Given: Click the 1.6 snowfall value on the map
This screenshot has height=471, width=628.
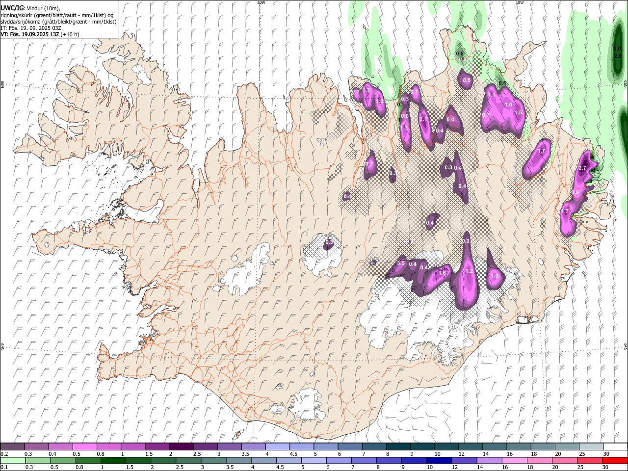Looking at the screenshot, I should (x=442, y=273).
